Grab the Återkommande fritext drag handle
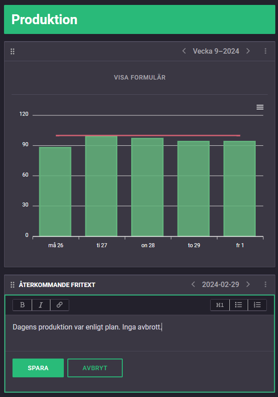Image resolution: width=278 pixels, height=397 pixels. point(12,285)
